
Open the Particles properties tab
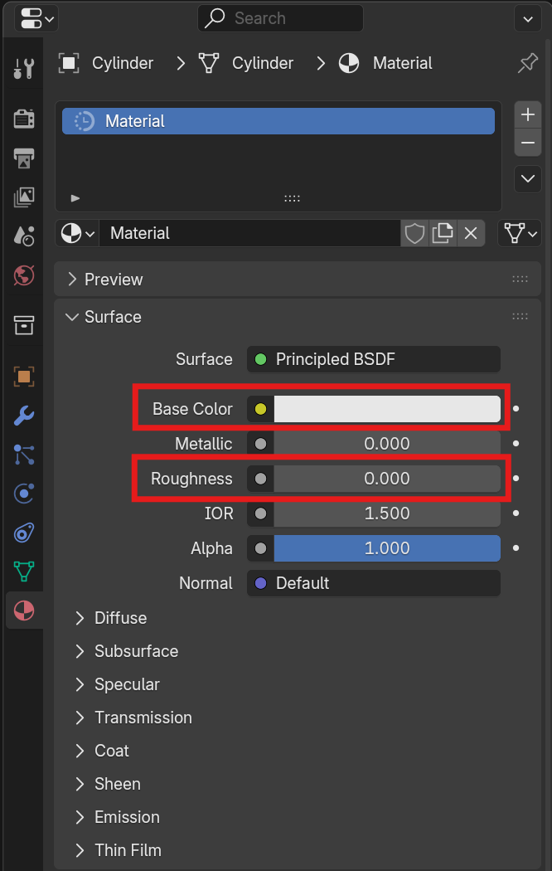pos(24,455)
